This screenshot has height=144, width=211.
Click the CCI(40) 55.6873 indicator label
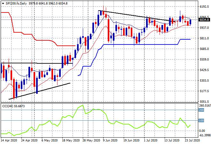click(13, 106)
